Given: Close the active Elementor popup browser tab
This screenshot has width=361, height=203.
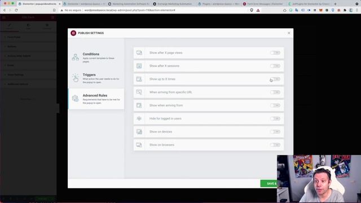Looking at the screenshot, I should [60, 4].
